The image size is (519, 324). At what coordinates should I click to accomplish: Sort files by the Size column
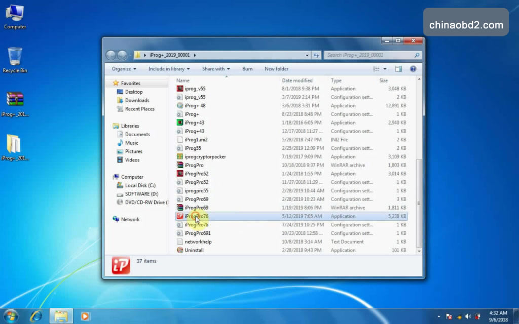(x=383, y=80)
